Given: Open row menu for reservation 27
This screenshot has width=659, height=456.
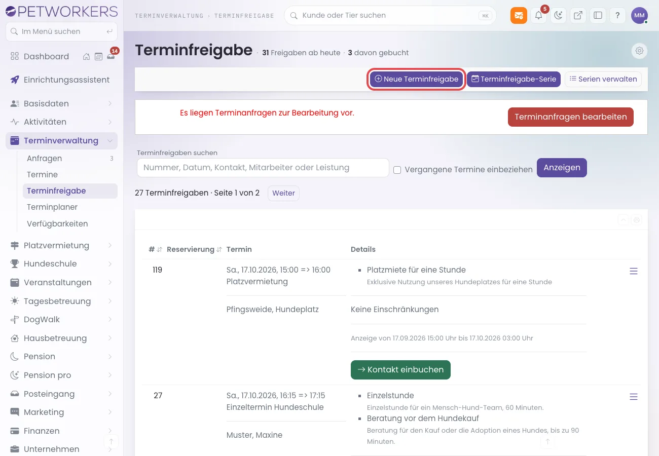Looking at the screenshot, I should pyautogui.click(x=633, y=397).
